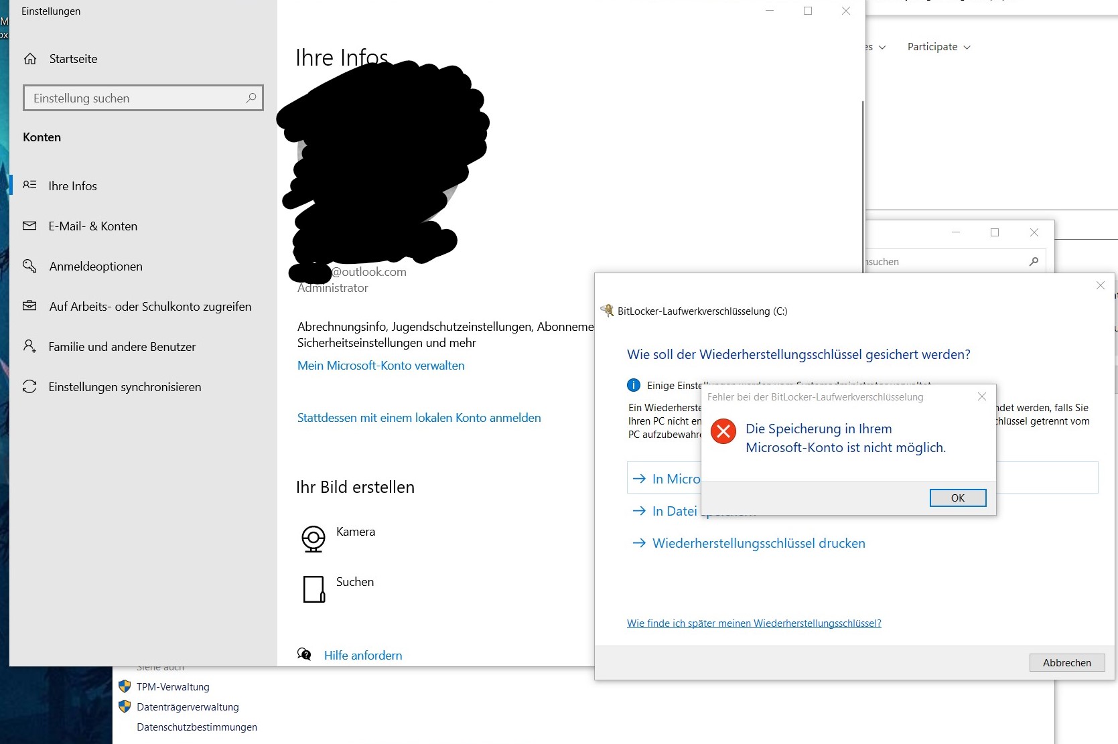This screenshot has width=1118, height=744.
Task: Click the Konten section heading
Action: pyautogui.click(x=42, y=137)
